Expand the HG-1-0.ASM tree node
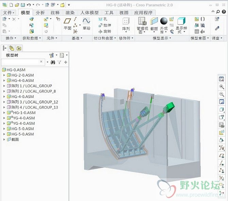This screenshot has height=201, width=228. [4, 113]
